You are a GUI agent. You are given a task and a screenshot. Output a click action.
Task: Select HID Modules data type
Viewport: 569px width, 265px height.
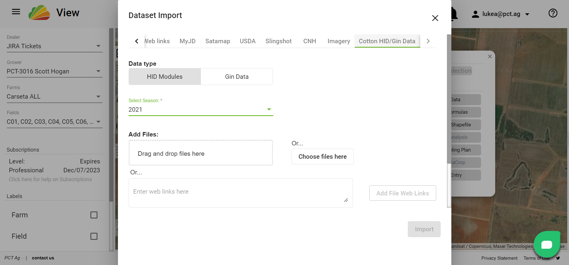pos(165,77)
